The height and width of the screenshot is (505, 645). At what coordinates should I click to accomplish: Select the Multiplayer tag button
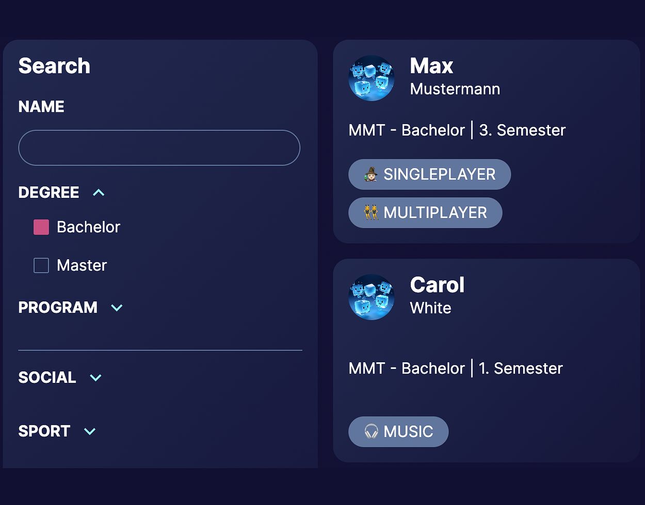click(x=425, y=212)
